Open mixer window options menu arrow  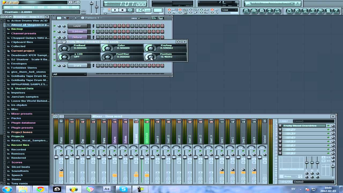click(x=55, y=116)
